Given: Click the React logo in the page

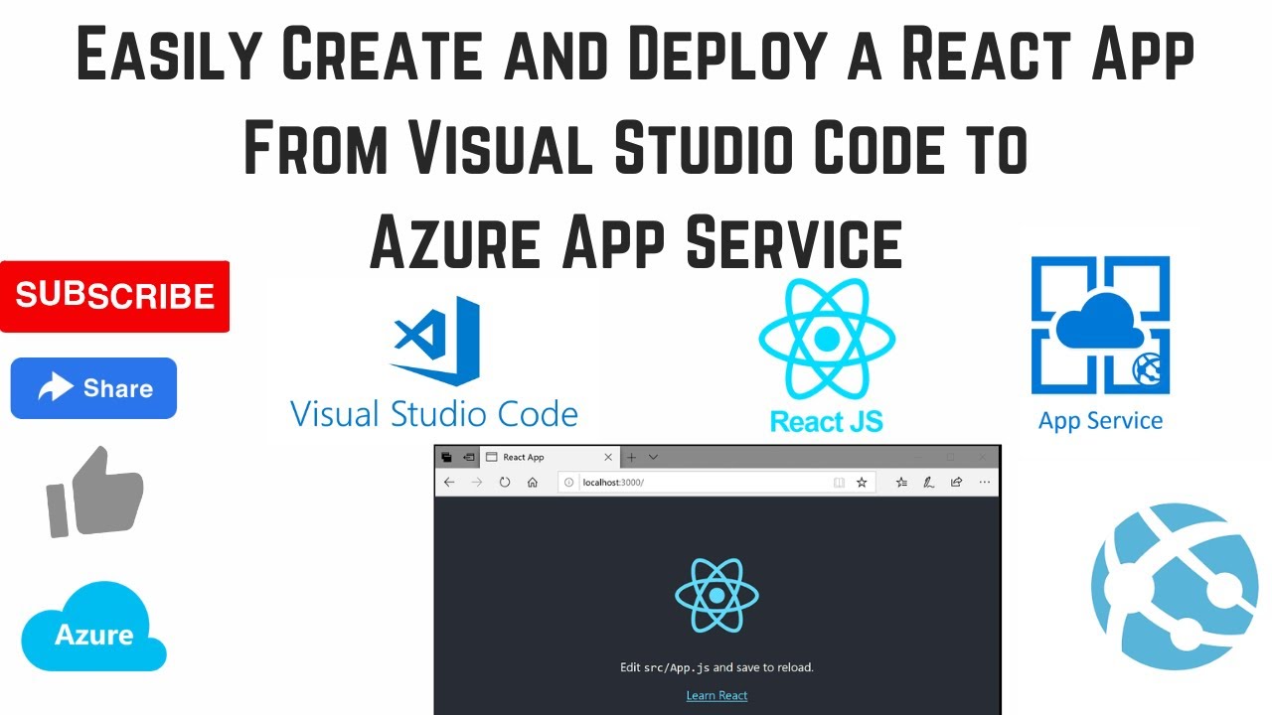Looking at the screenshot, I should [716, 596].
